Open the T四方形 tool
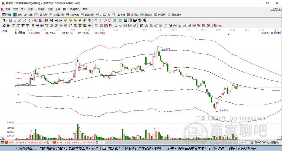Screen dimensions: 282x151 [87, 15]
